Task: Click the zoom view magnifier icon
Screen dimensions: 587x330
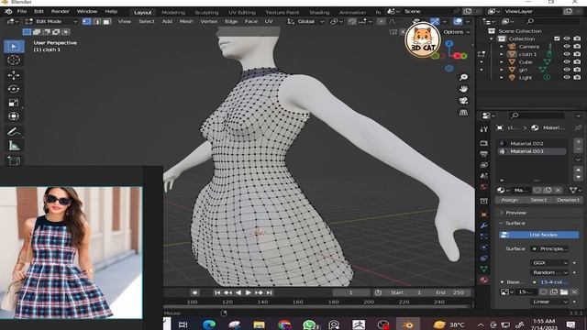Action: point(463,77)
